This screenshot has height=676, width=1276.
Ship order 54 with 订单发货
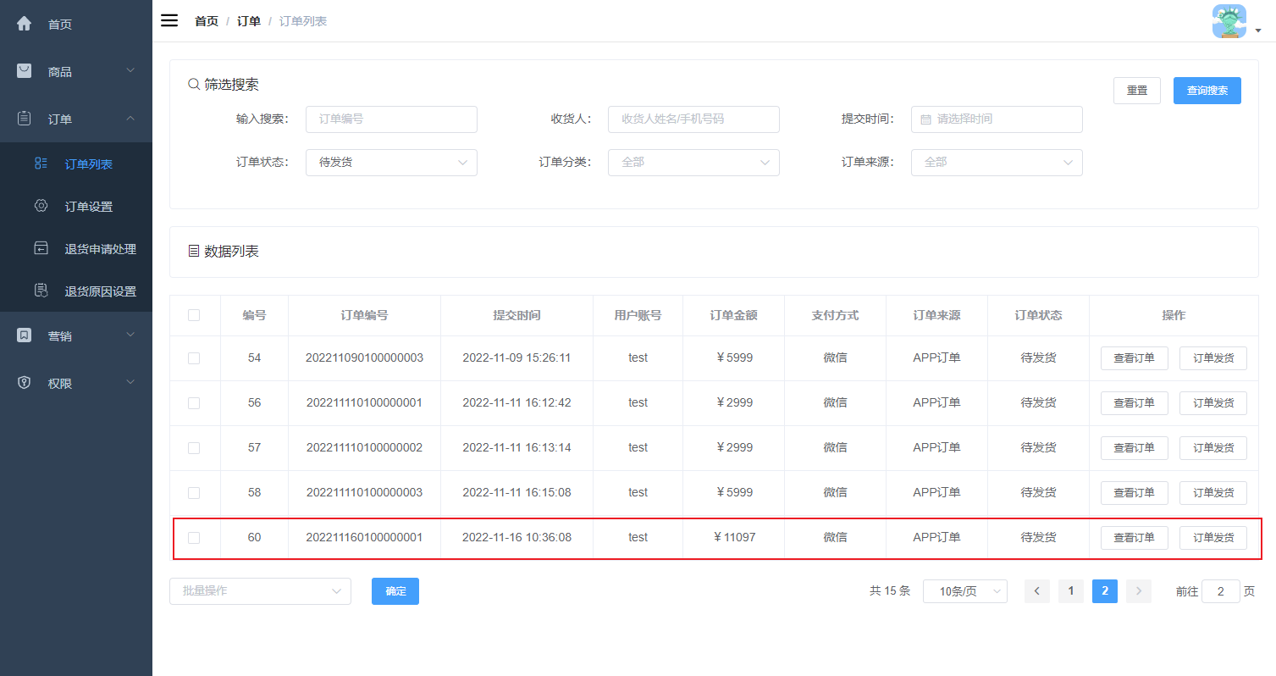tap(1213, 358)
